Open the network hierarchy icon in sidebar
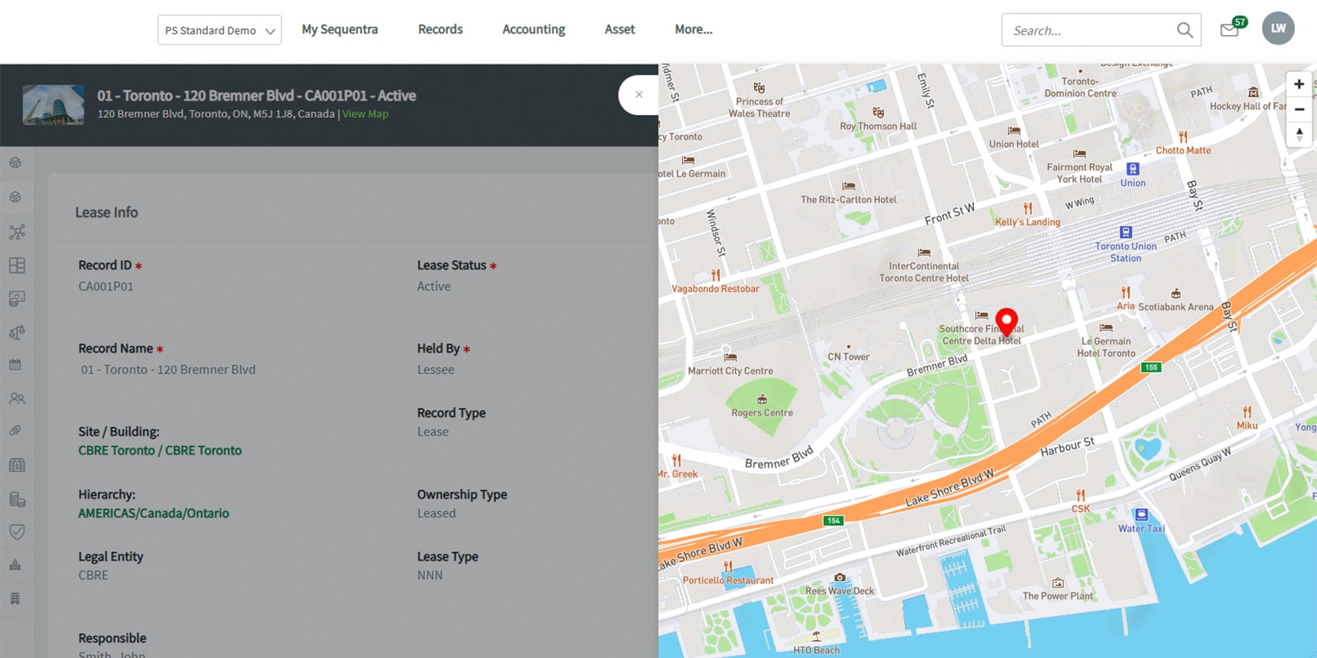The image size is (1317, 658). tap(17, 232)
